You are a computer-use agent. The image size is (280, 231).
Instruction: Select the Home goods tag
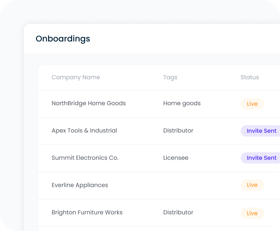click(182, 103)
